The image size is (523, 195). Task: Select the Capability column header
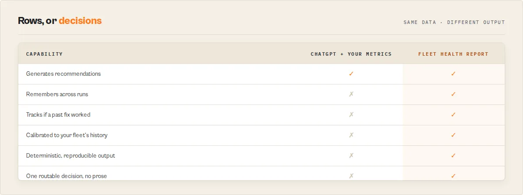tap(44, 54)
